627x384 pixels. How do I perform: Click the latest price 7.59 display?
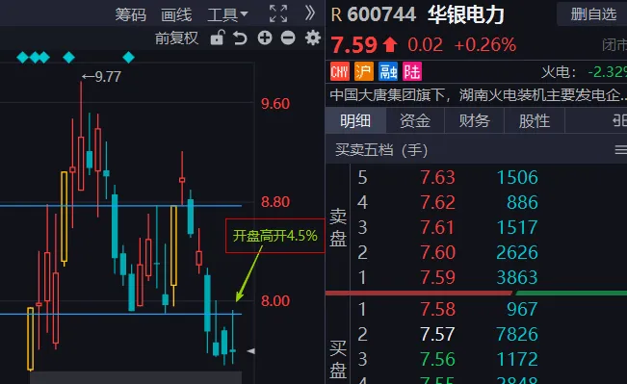click(x=353, y=45)
